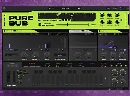130x96 pixels.
Task: Toggle the Glide enable button
Action: point(23,76)
